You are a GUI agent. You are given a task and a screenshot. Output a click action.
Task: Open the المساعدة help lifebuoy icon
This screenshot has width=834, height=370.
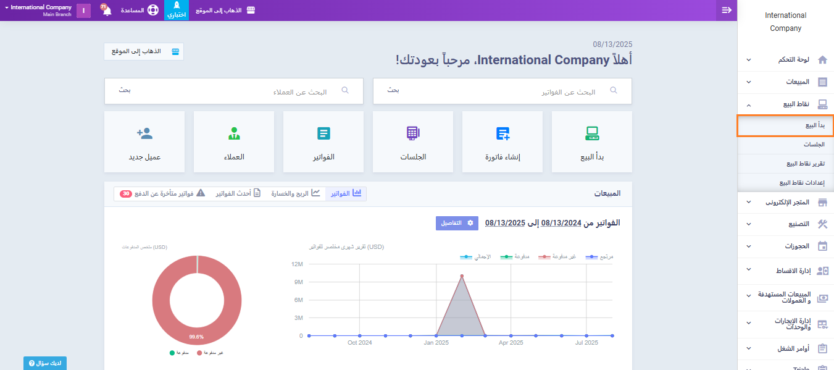point(152,11)
